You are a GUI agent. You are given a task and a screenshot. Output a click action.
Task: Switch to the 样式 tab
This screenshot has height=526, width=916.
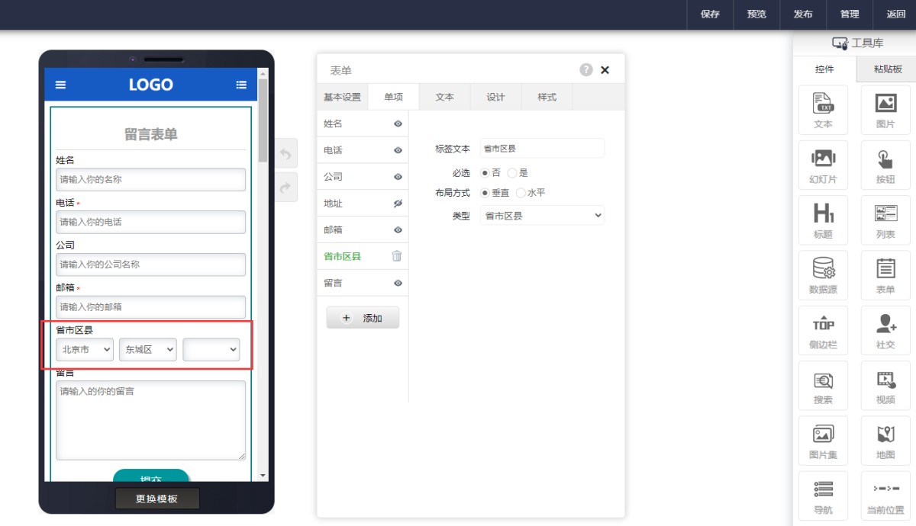(547, 97)
